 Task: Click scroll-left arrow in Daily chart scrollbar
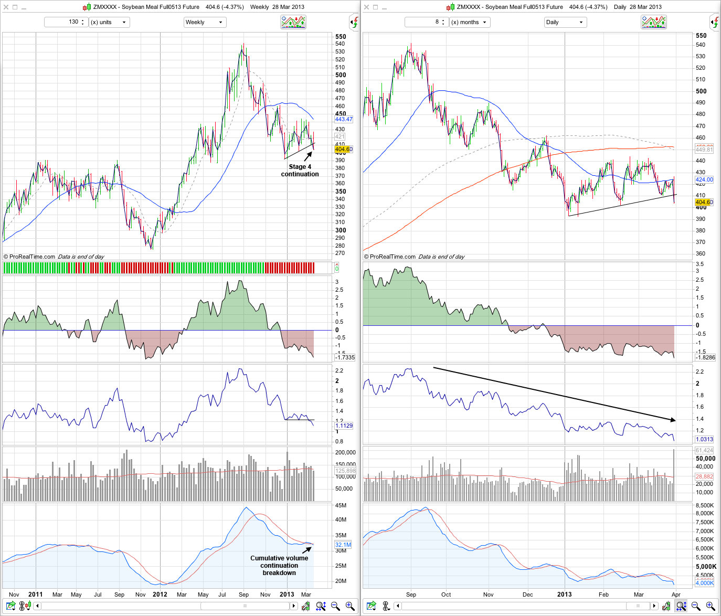[x=398, y=606]
